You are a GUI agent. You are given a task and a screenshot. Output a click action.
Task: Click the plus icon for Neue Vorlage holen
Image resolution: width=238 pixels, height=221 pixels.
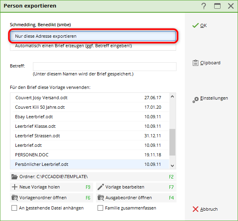tap(15, 187)
